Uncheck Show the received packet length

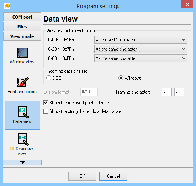(46, 103)
